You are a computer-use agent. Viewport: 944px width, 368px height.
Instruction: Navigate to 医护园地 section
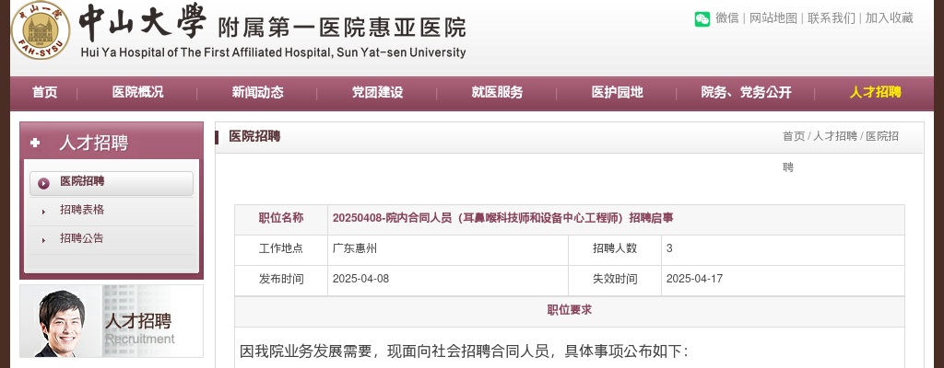point(617,92)
